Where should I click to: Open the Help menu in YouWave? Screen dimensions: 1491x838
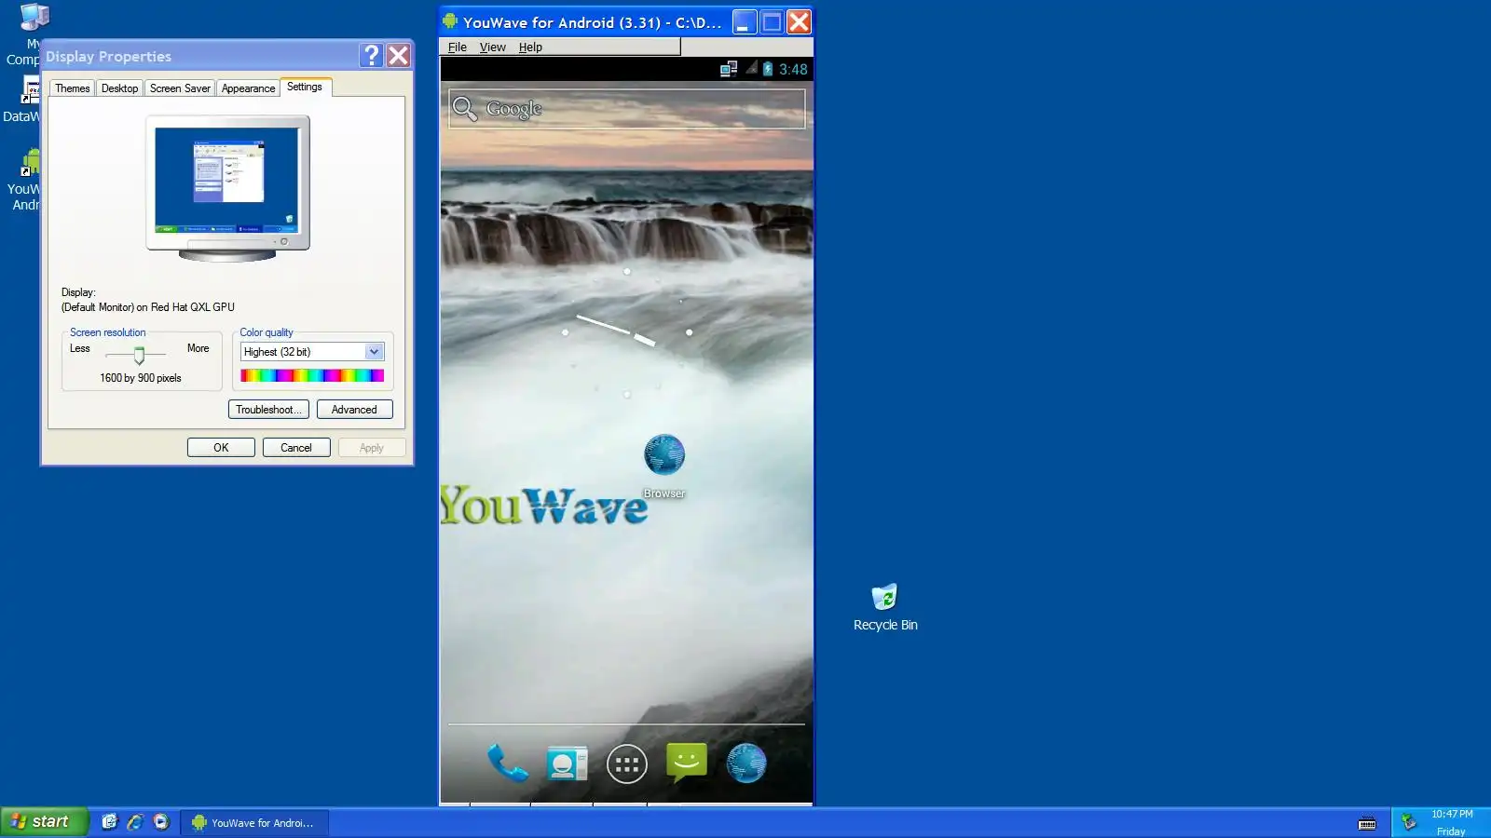click(530, 47)
